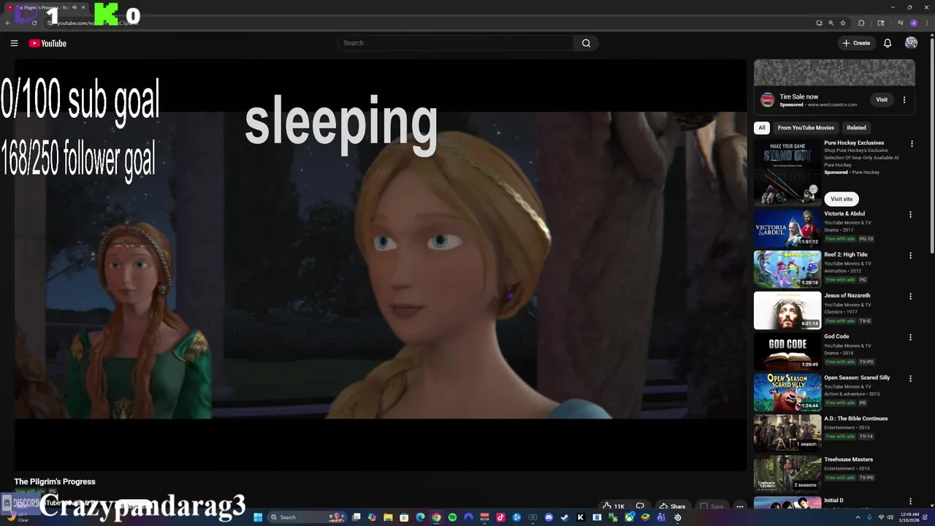Open Treehouse Masters show title
The height and width of the screenshot is (526, 935).
click(x=848, y=460)
